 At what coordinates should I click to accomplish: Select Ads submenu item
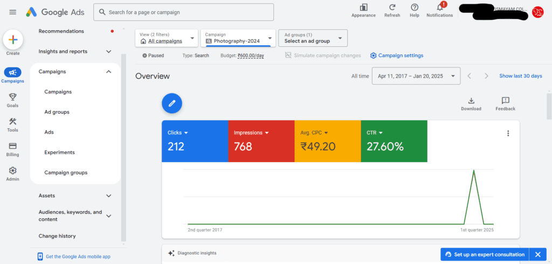(x=49, y=133)
